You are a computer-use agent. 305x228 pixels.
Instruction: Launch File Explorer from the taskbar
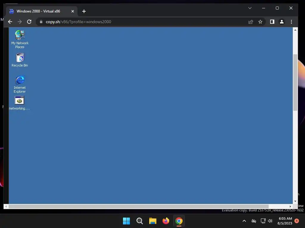(153, 221)
